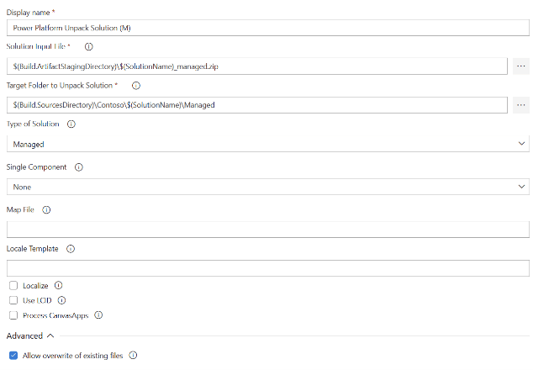Screen dimensions: 533x370
Task: Click info icon beside Localize checkbox
Action: (58, 286)
